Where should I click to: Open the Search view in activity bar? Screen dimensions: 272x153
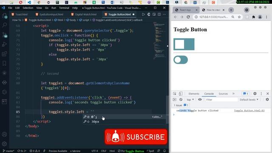point(4,25)
